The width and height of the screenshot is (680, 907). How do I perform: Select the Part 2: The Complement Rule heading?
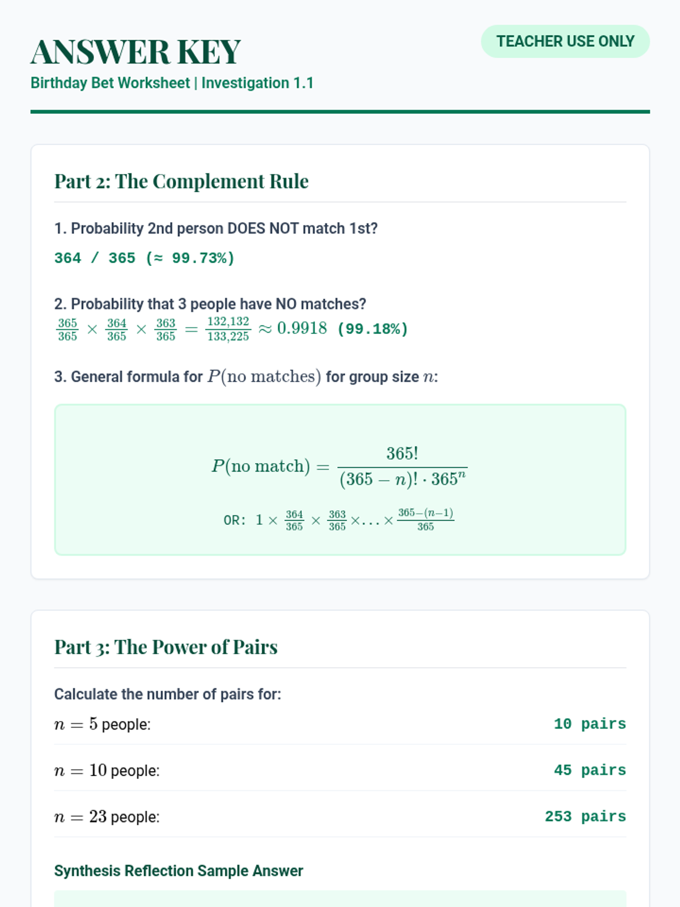pos(181,181)
